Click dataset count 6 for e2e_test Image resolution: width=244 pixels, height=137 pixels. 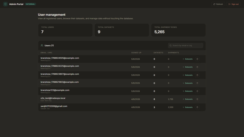click(x=154, y=99)
